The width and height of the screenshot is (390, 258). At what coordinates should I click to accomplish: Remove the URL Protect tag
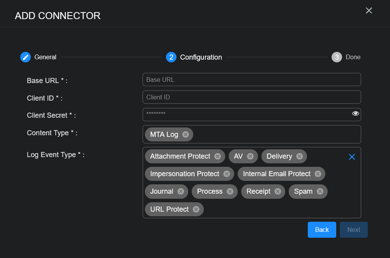pyautogui.click(x=196, y=209)
